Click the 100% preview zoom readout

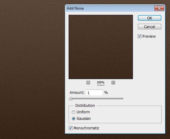coord(101,82)
